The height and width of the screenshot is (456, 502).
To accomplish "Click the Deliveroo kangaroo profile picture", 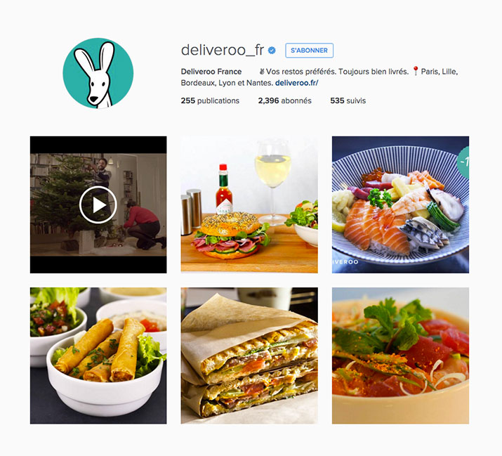I will pyautogui.click(x=98, y=73).
